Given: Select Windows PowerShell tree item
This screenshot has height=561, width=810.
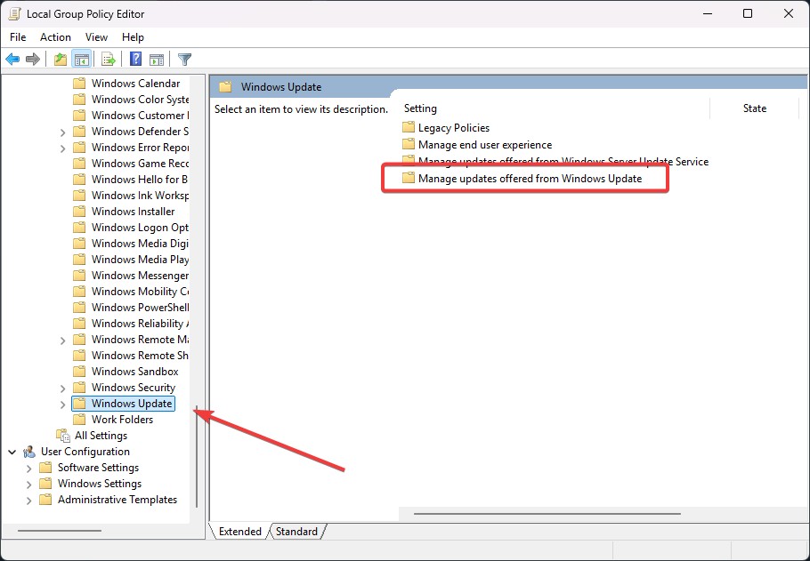Looking at the screenshot, I should click(140, 307).
